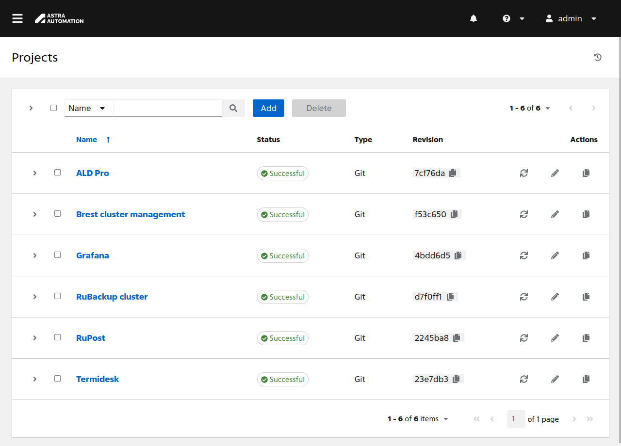The image size is (621, 446).
Task: Edit the Grafana project
Action: coord(555,255)
